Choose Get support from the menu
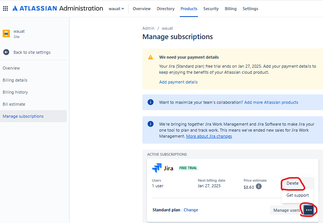 [297, 195]
